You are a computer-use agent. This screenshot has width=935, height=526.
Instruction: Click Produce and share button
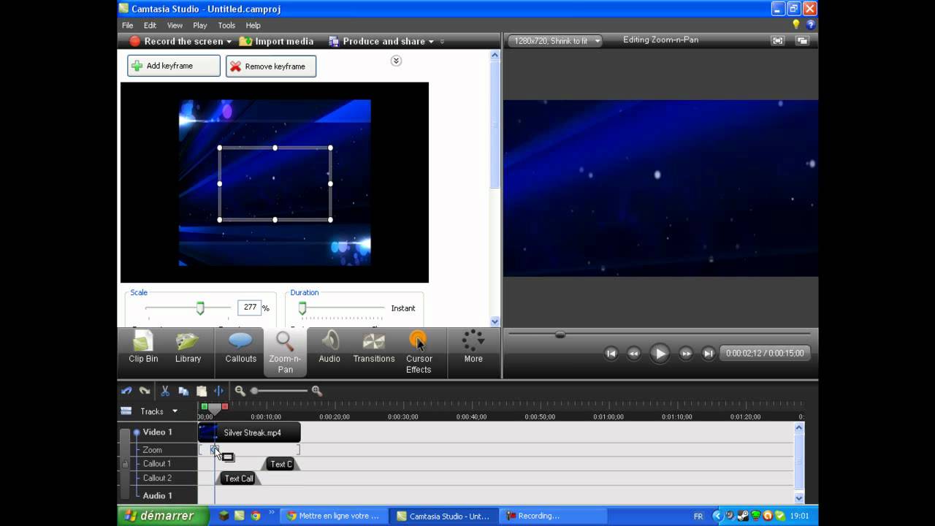[x=377, y=42]
